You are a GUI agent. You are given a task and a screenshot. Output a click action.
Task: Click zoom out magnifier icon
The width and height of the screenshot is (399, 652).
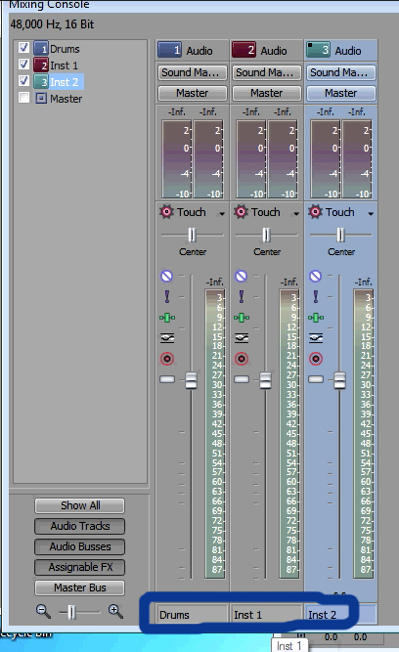[43, 611]
